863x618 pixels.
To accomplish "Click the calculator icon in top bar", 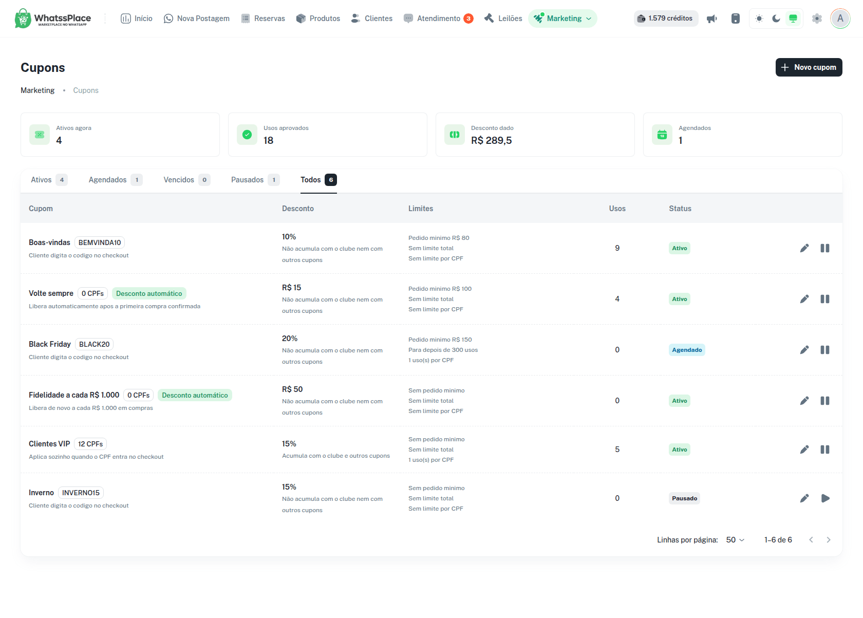I will click(x=736, y=18).
